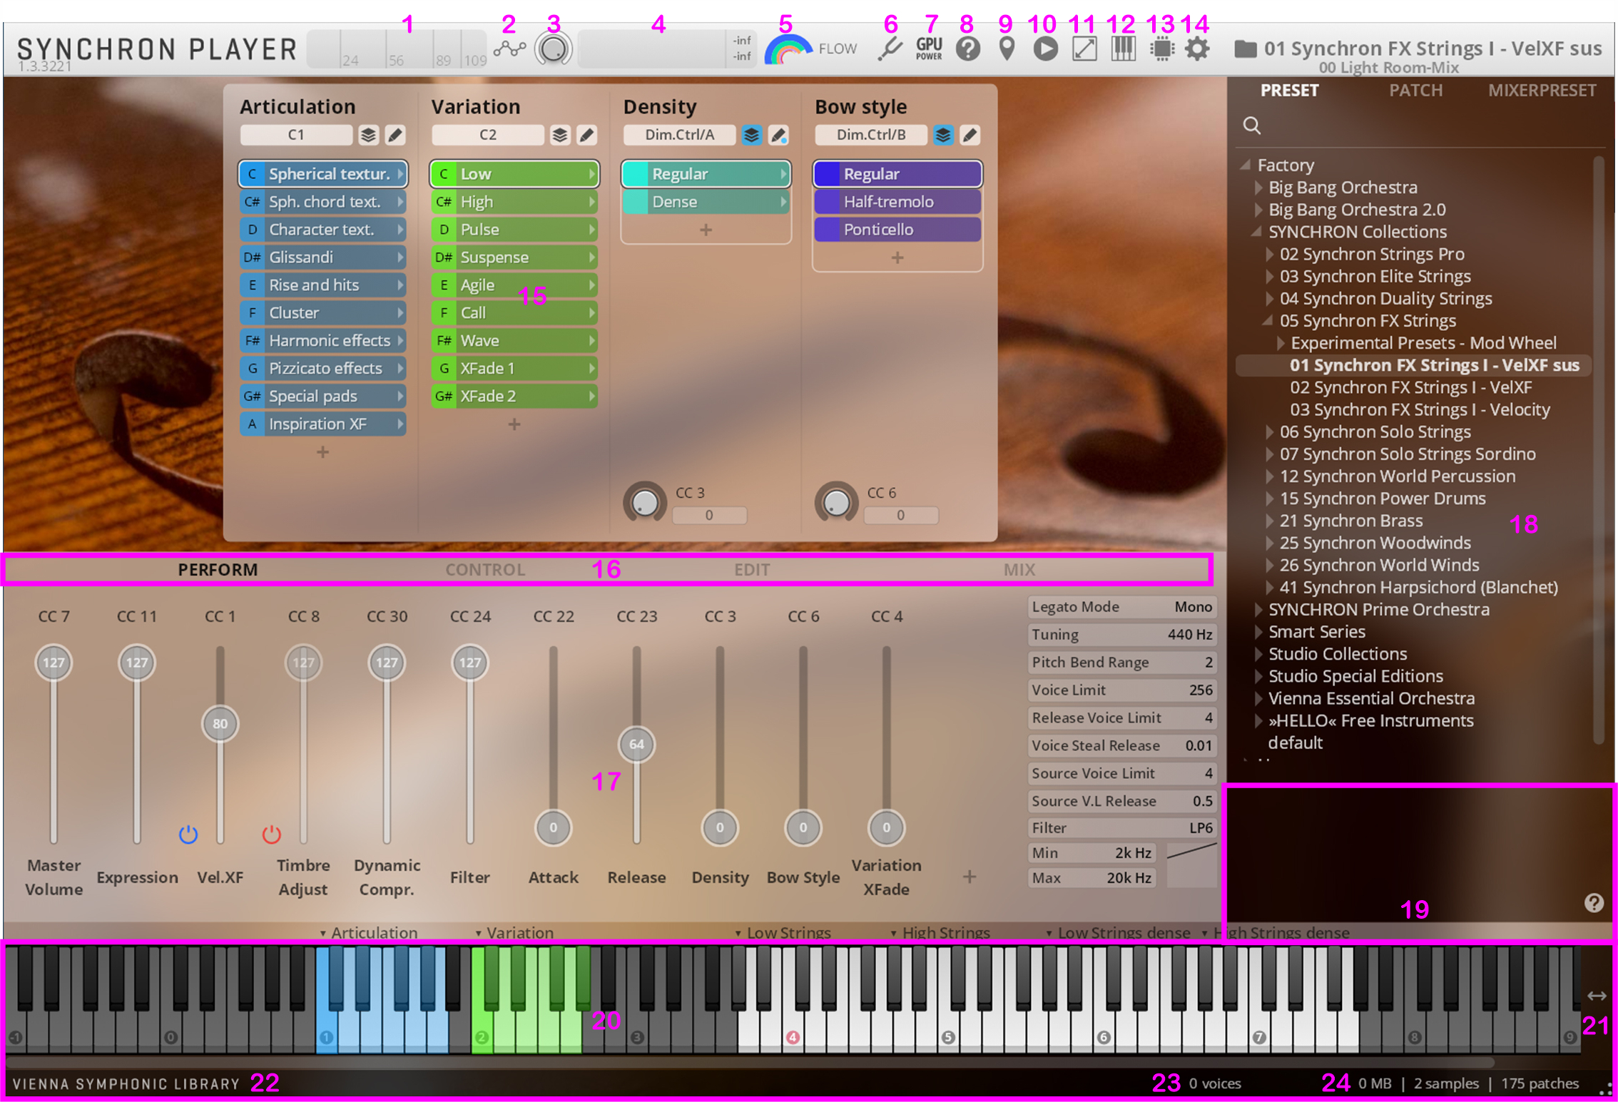Click the resize window icon in header
The image size is (1618, 1102).
[1084, 49]
